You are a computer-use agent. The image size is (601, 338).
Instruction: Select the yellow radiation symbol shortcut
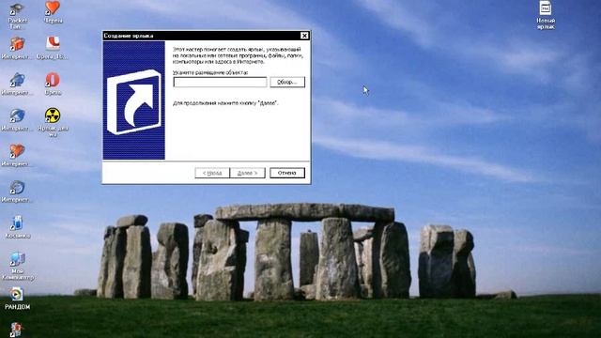[53, 123]
